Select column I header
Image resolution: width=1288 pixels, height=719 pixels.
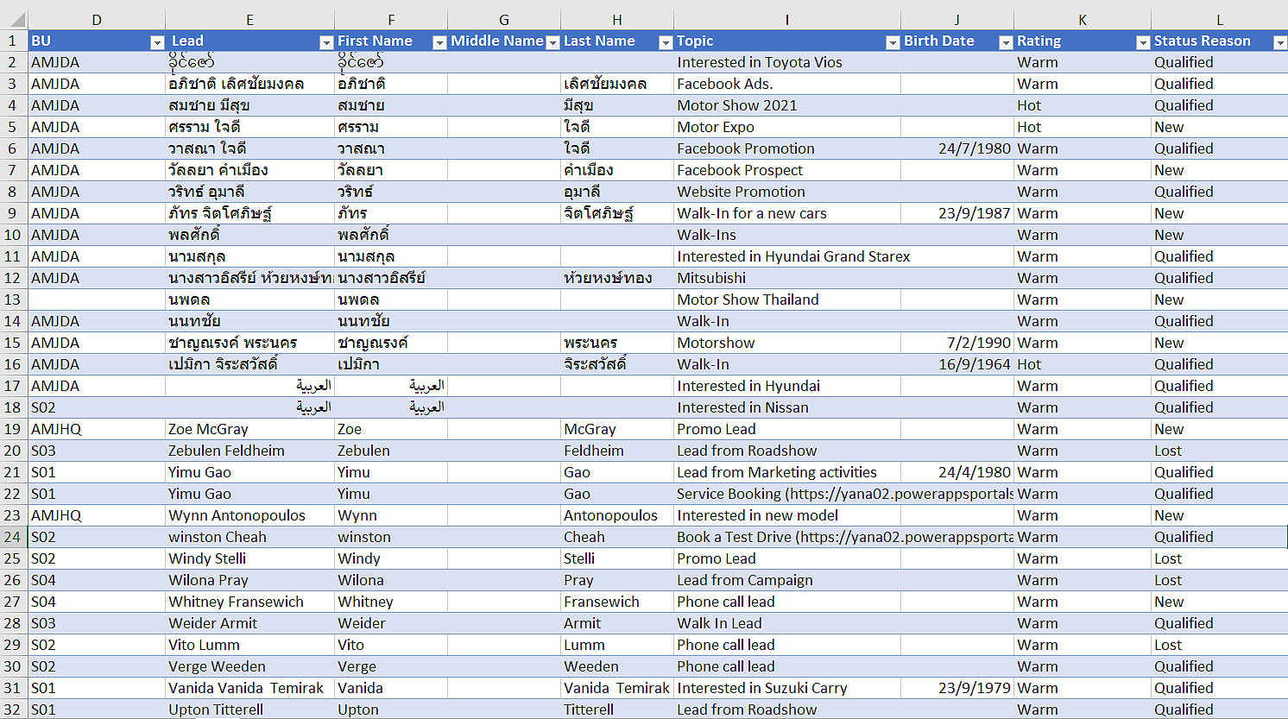pos(786,20)
